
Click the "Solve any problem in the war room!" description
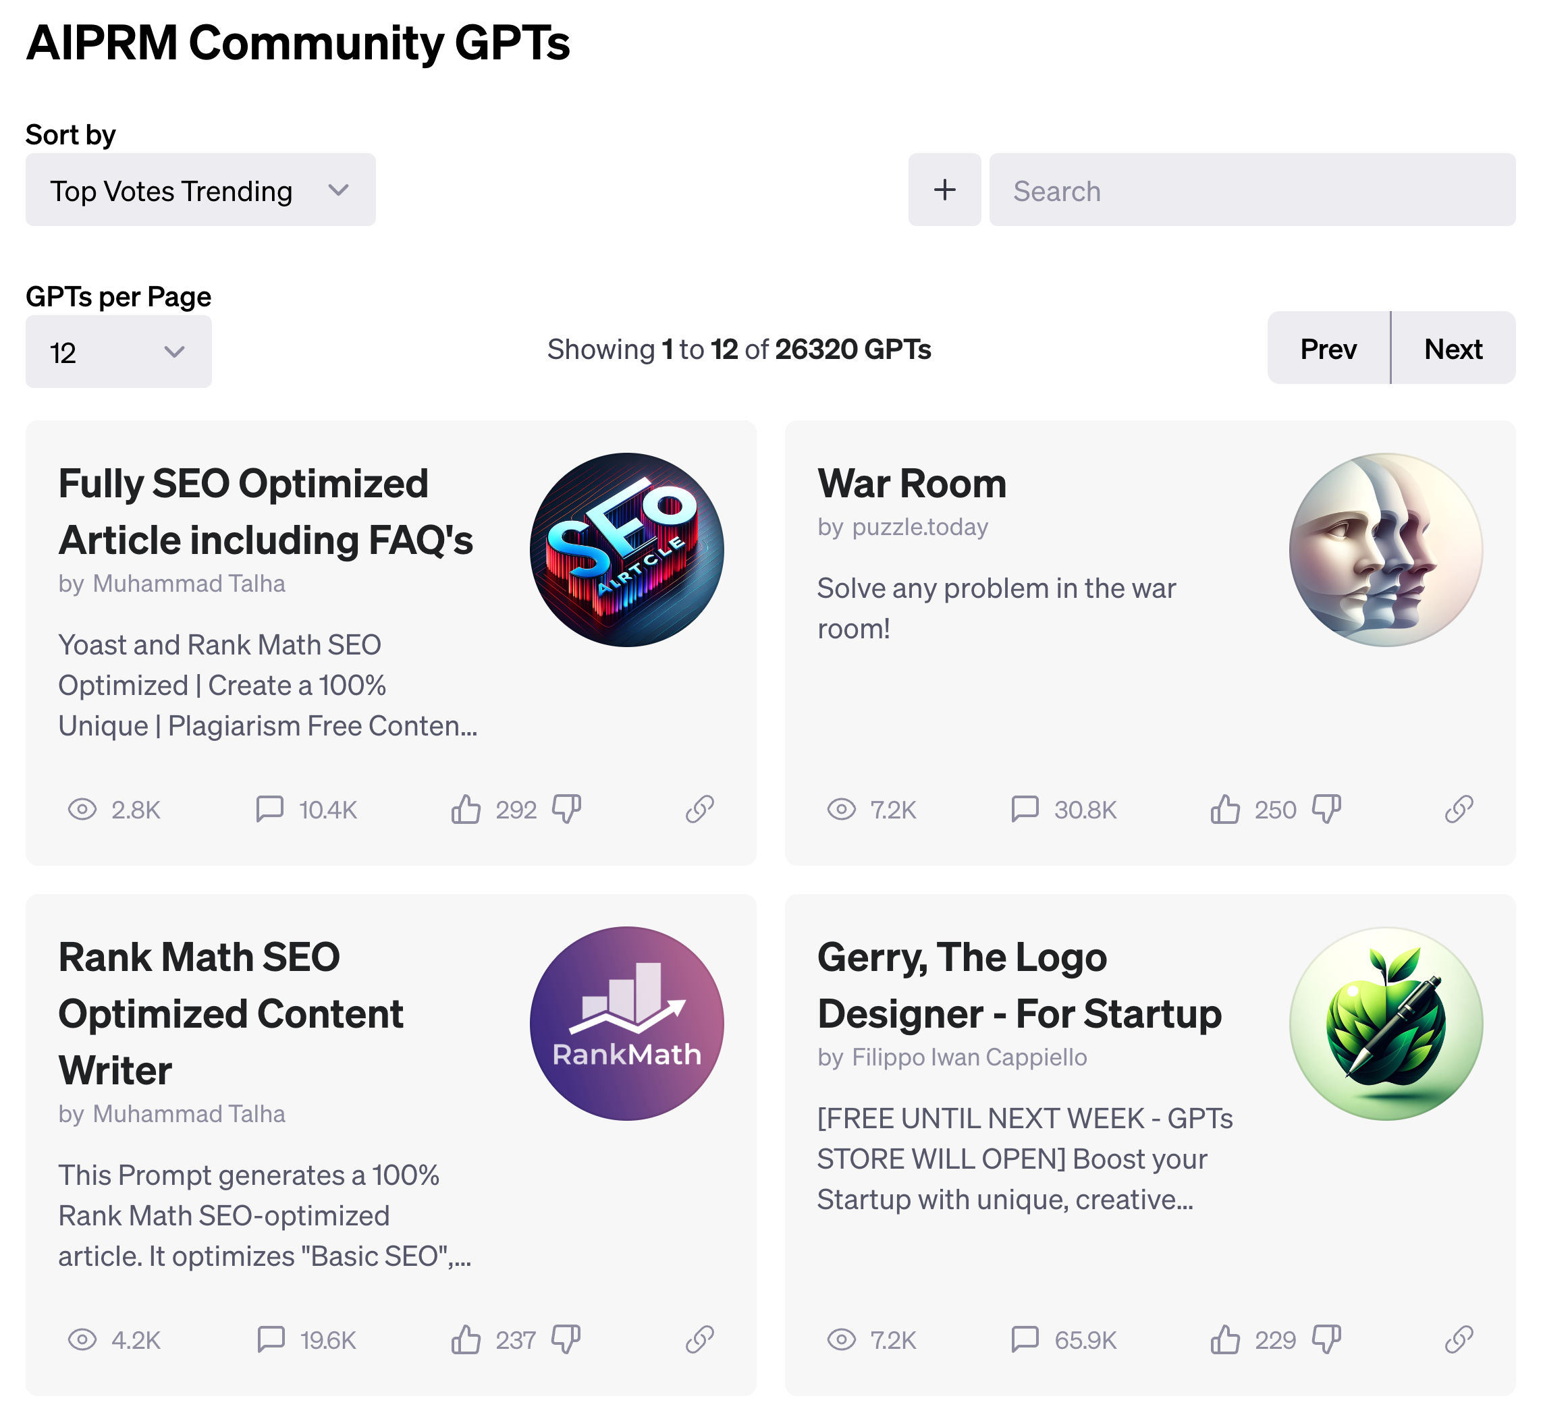point(996,608)
